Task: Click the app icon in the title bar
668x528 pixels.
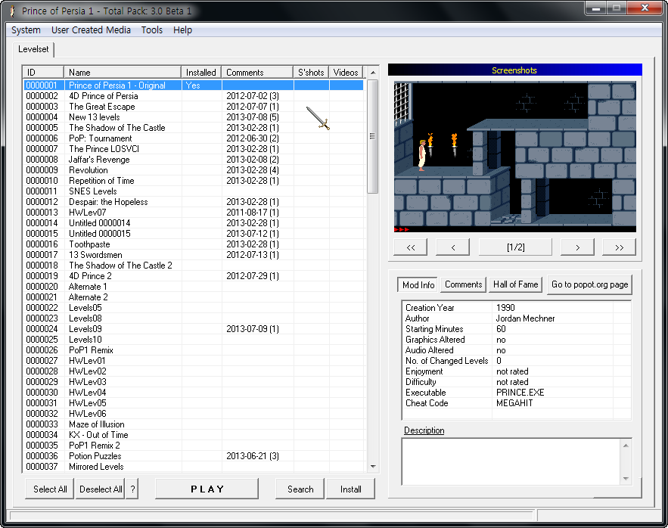Action: click(x=13, y=11)
